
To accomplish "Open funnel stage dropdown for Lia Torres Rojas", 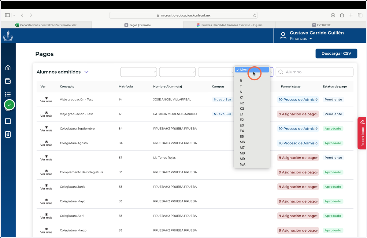I will tap(298, 158).
